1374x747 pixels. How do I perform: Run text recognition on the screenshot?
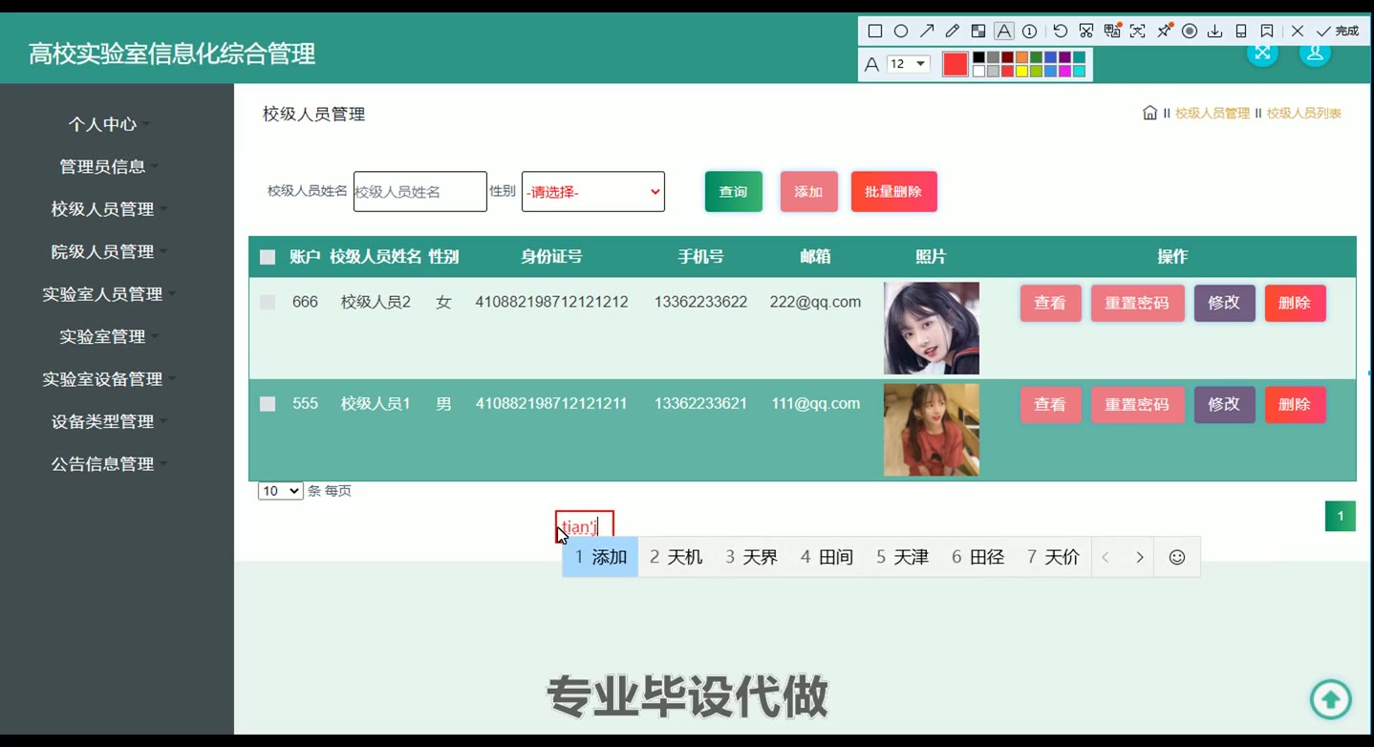(x=1137, y=32)
